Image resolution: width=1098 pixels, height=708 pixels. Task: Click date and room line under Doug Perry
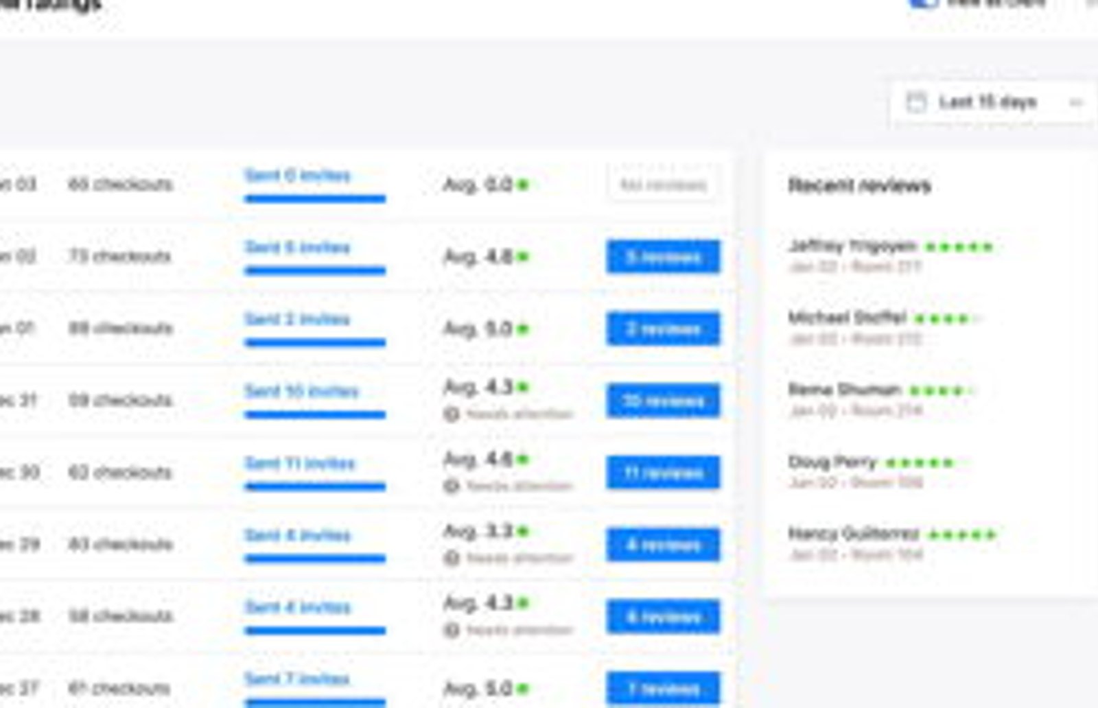(x=856, y=482)
